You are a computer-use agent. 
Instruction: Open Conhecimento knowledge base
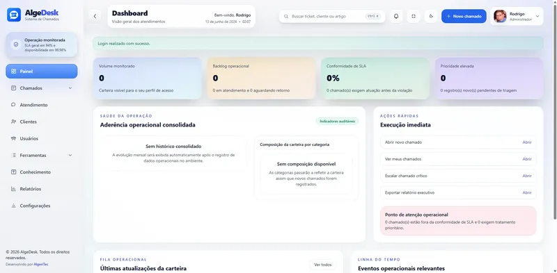(x=42, y=172)
